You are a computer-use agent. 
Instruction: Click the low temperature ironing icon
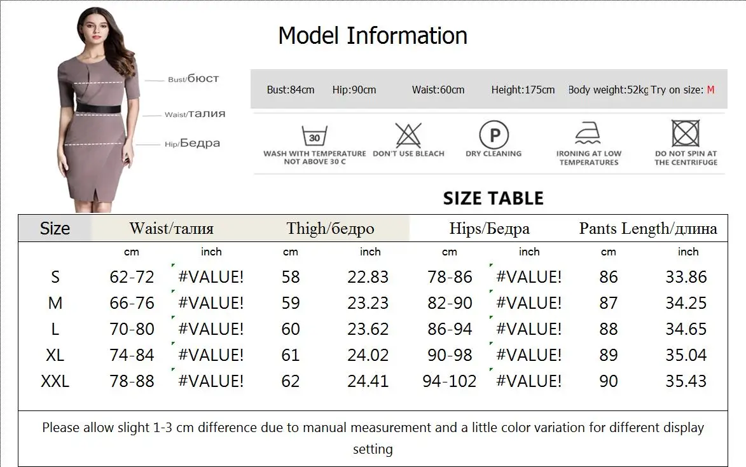coord(588,133)
